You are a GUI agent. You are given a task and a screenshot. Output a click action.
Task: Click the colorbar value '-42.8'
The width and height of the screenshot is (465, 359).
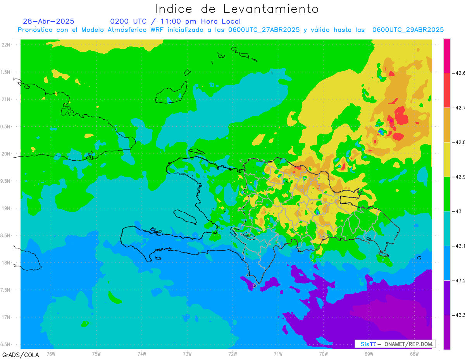coord(458,142)
